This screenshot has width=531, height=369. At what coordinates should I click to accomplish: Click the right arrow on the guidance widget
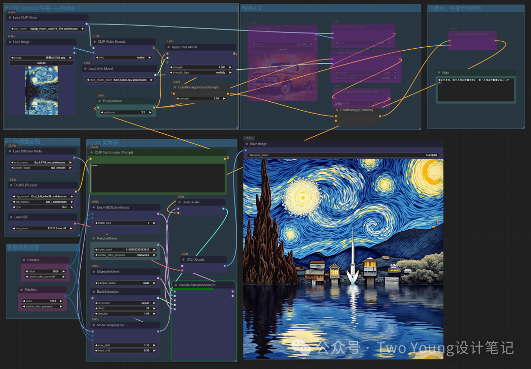(150, 112)
